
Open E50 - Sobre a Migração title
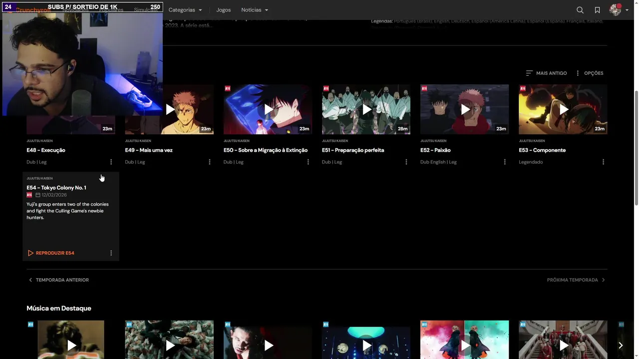tap(266, 150)
